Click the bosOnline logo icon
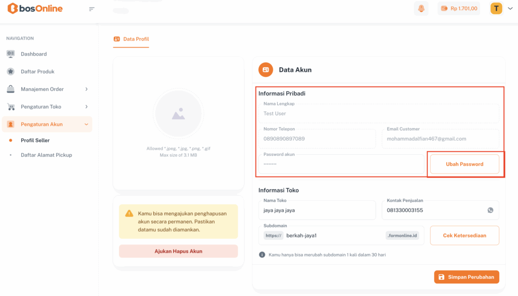This screenshot has width=518, height=296. click(x=12, y=9)
